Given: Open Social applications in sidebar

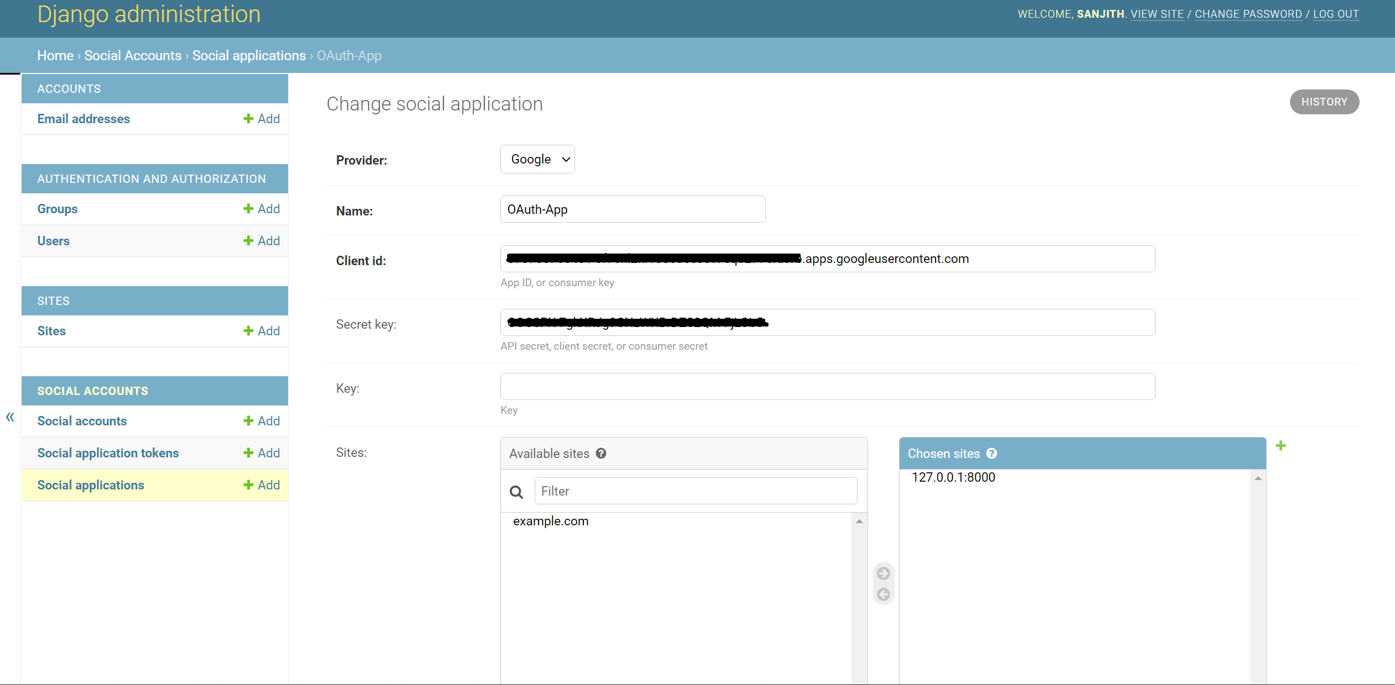Looking at the screenshot, I should (x=91, y=485).
